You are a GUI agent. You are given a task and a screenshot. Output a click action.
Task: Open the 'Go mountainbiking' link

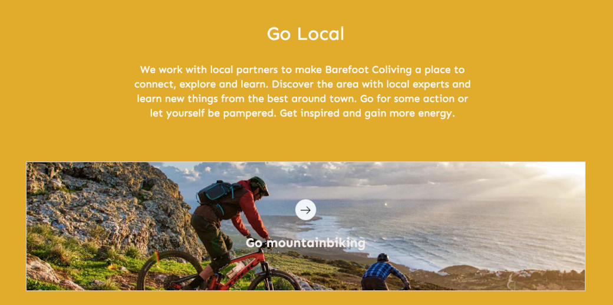coord(305,243)
